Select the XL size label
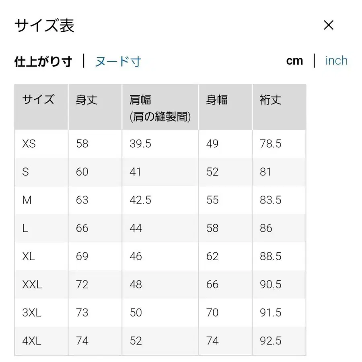The image size is (362, 362). 29,256
